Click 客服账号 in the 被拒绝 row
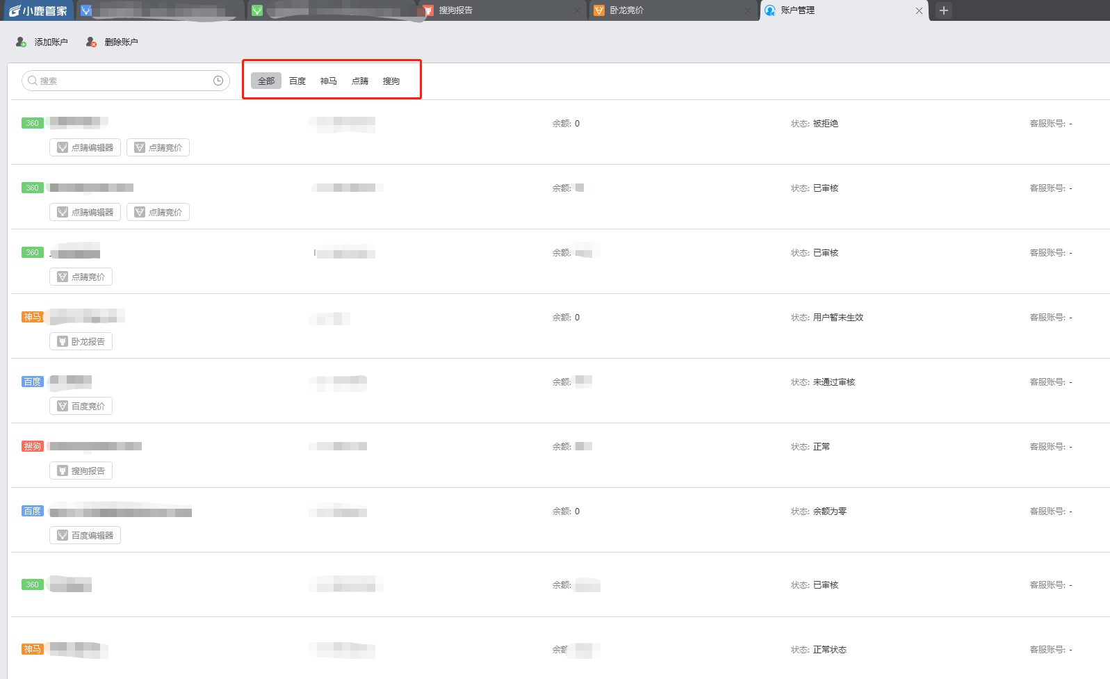Image resolution: width=1110 pixels, height=679 pixels. coord(1051,124)
